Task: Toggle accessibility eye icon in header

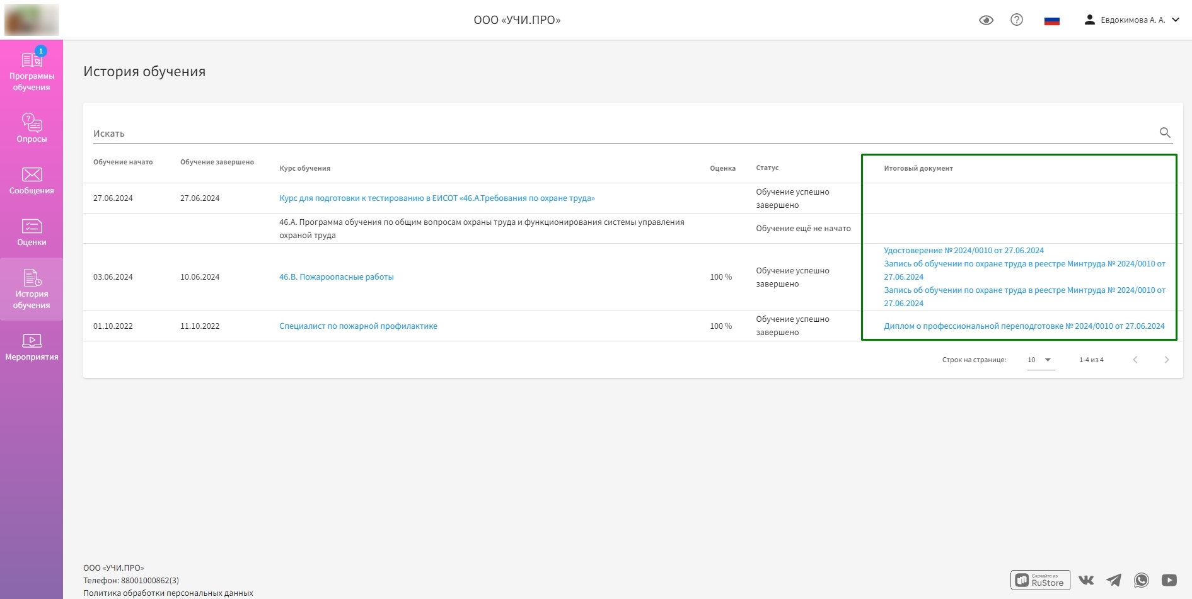Action: coord(986,20)
